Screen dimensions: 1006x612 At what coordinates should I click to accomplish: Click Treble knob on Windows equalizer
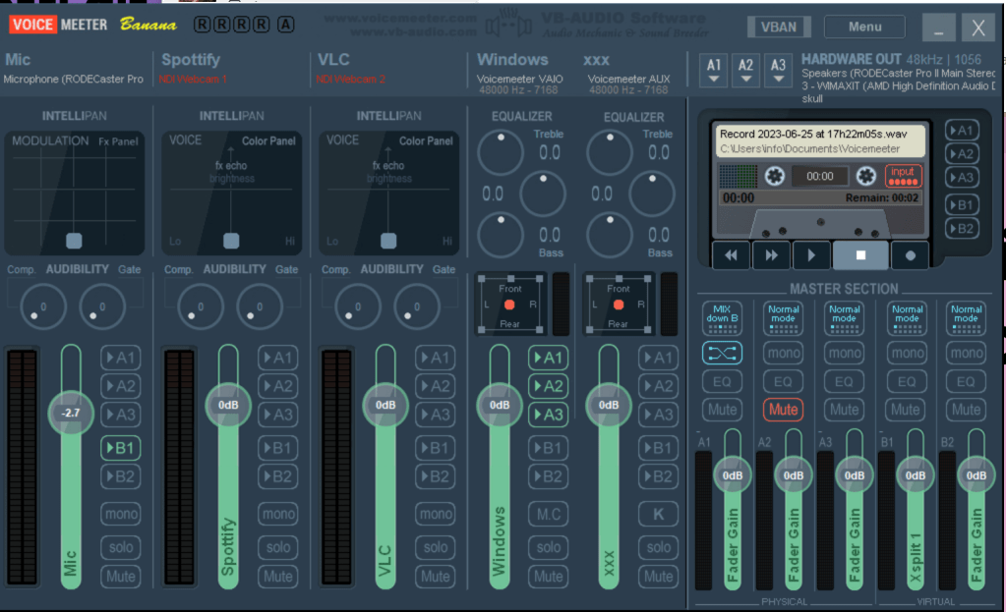coord(501,152)
